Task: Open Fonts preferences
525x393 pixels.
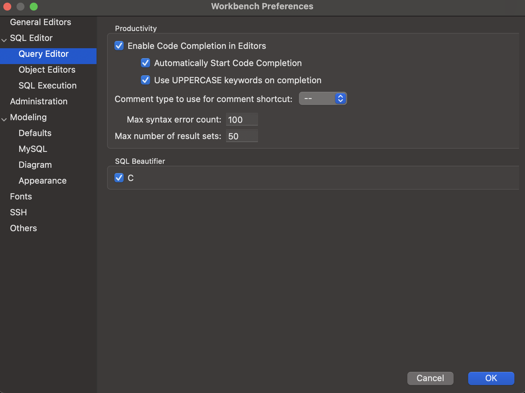Action: pos(21,196)
